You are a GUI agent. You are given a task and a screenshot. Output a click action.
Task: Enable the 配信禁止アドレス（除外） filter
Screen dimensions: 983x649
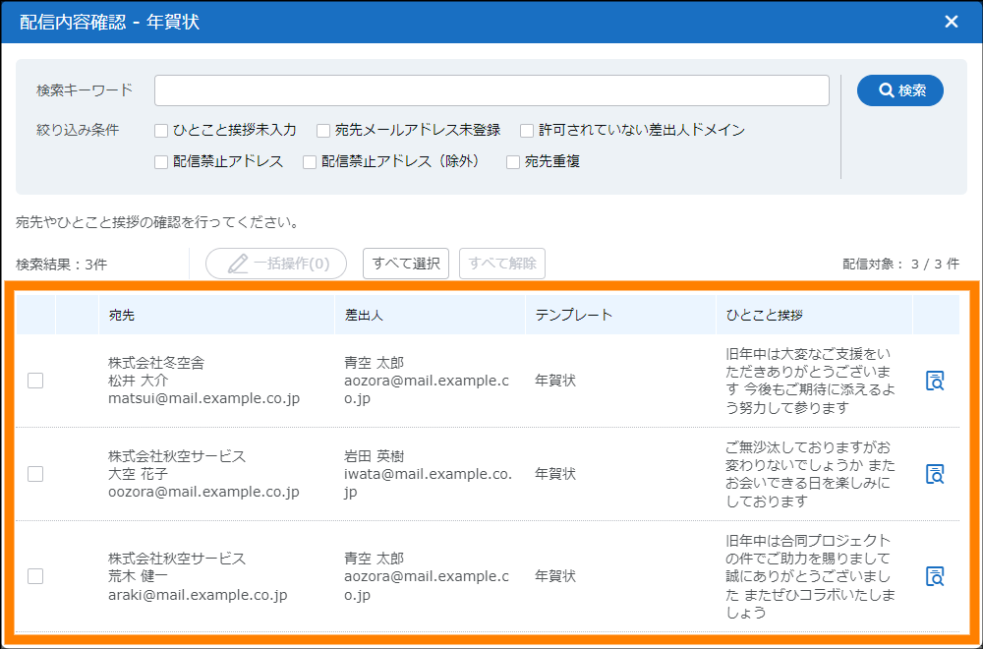tap(311, 162)
